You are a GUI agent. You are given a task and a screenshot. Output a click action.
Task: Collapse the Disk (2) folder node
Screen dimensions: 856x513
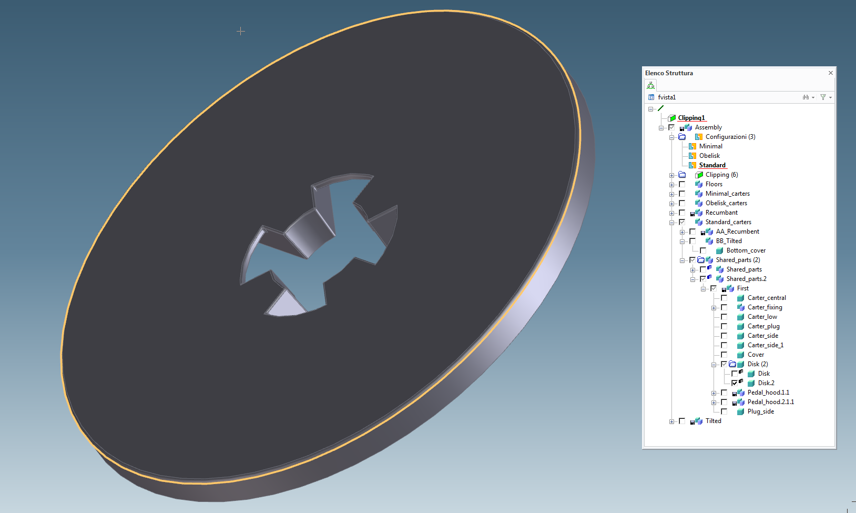(x=714, y=365)
